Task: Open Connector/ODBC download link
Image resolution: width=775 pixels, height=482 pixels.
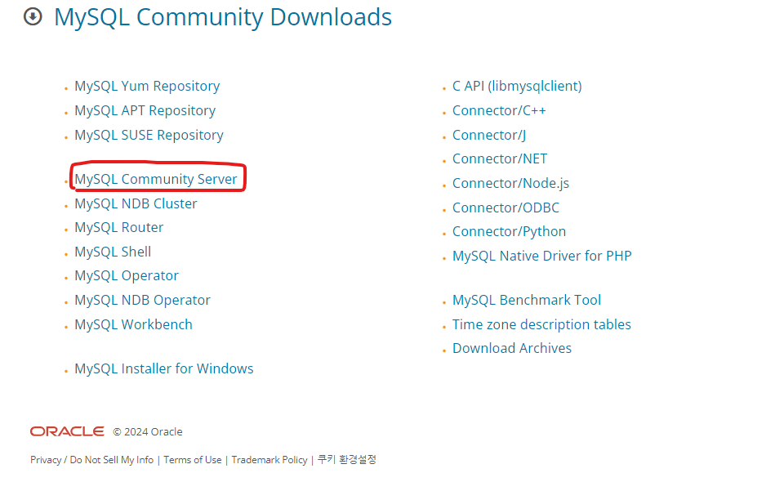Action: 506,208
